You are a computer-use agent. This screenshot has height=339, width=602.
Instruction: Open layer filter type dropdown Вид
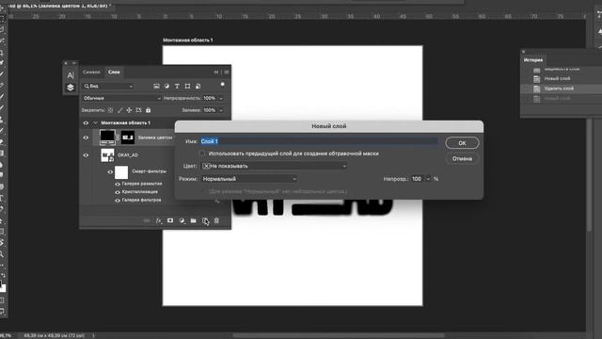[108, 86]
